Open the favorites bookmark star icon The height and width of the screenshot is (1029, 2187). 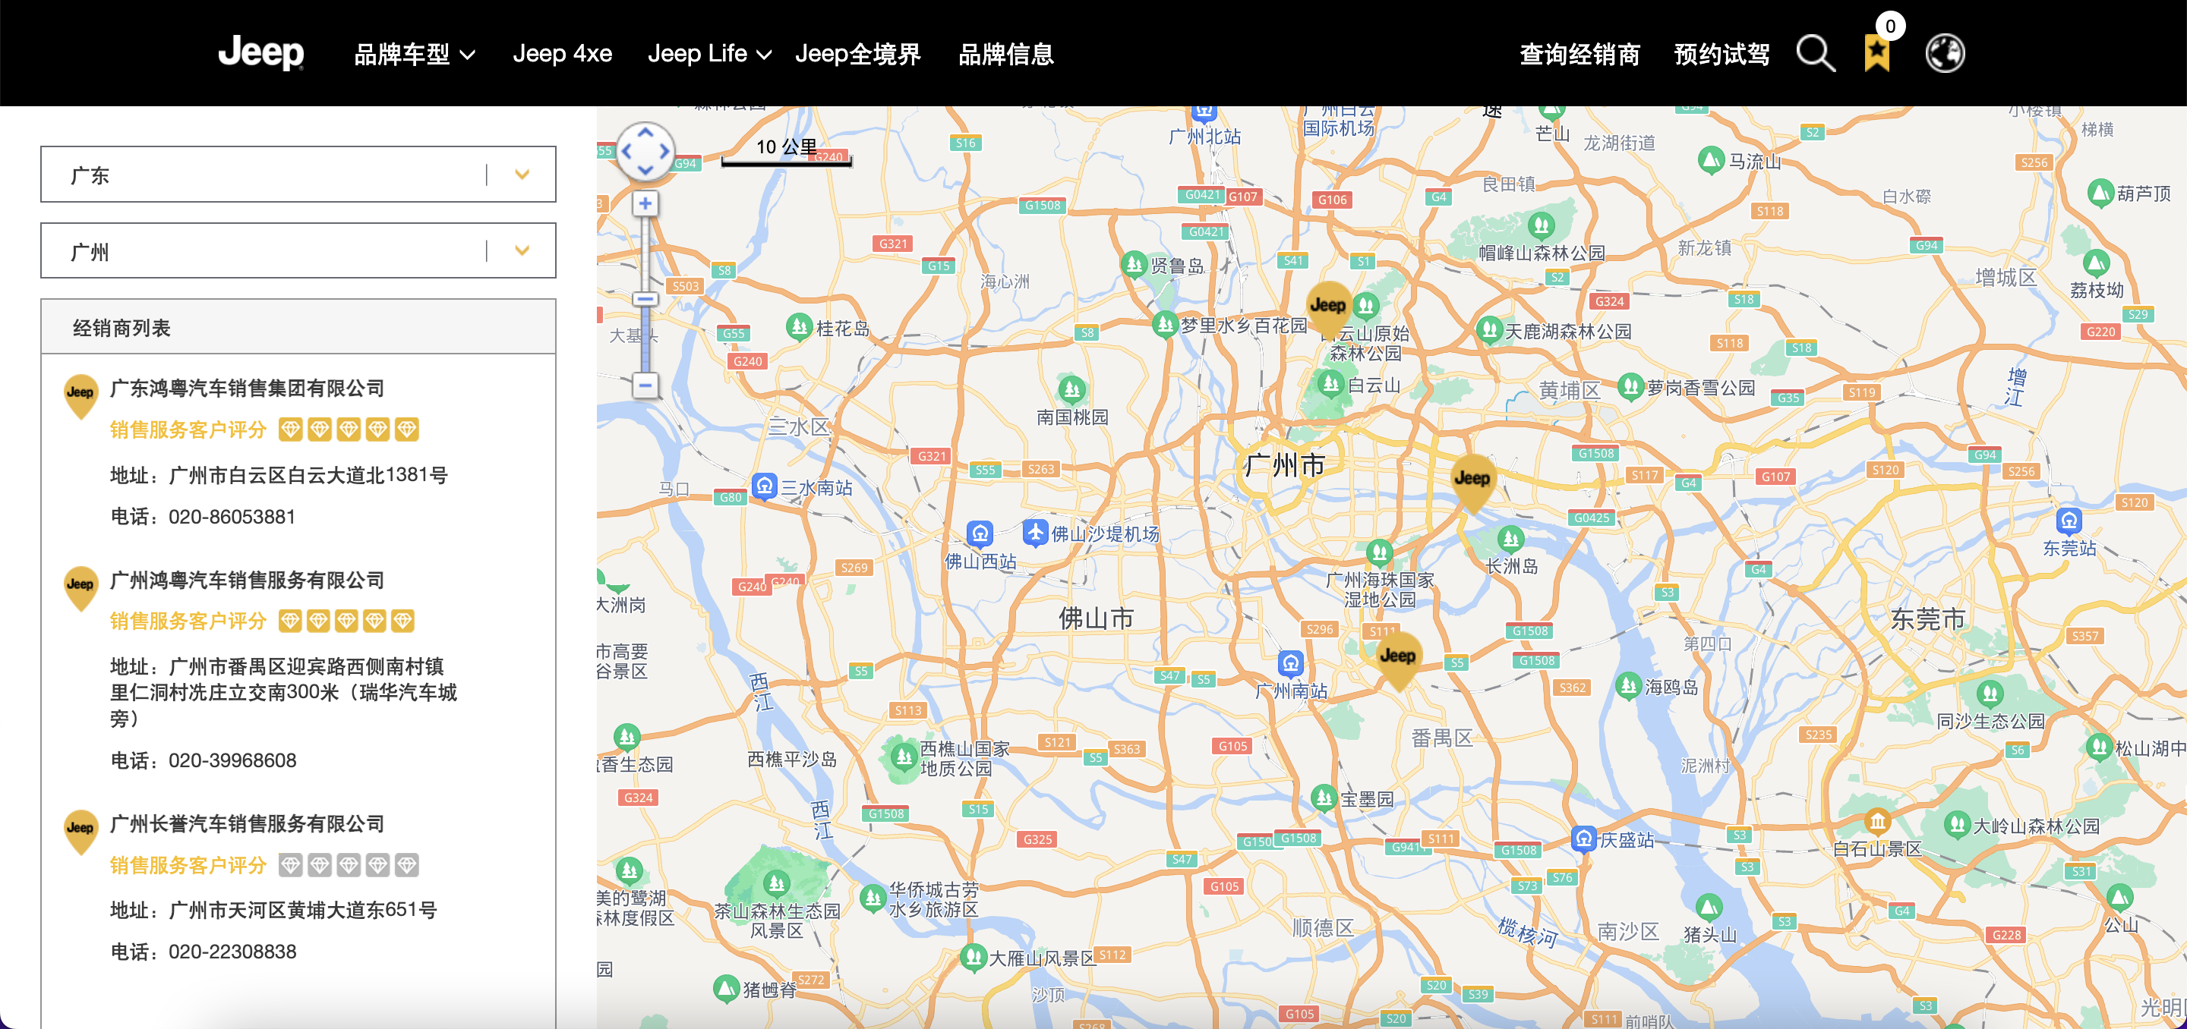click(1877, 55)
